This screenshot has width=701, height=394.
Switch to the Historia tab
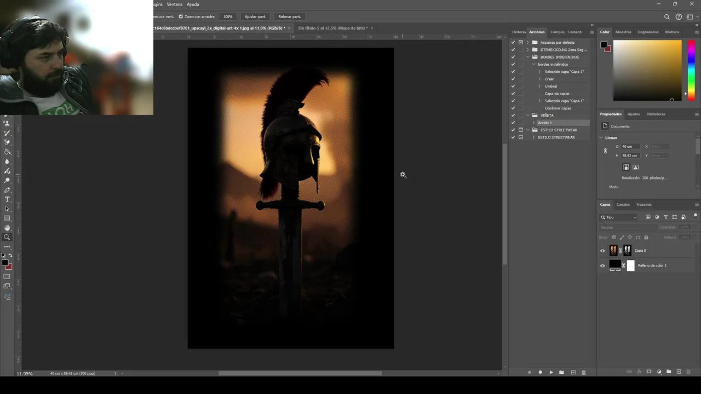[x=519, y=32]
